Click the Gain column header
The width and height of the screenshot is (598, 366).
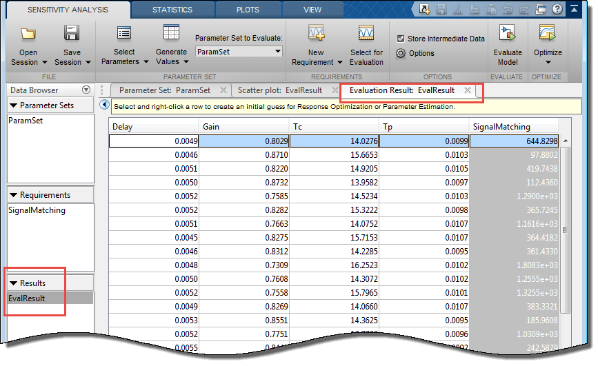coord(244,127)
